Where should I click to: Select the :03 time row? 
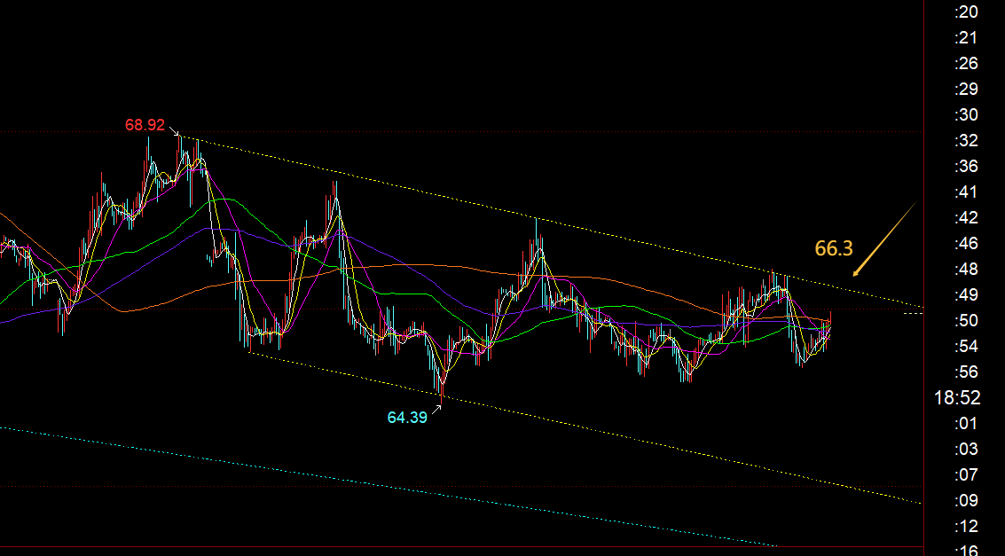coord(966,450)
